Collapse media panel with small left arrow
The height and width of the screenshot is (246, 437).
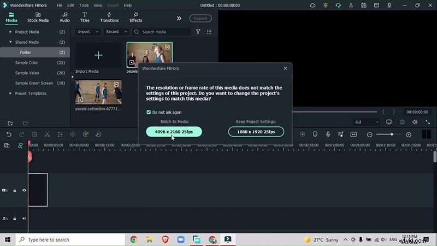[72, 77]
